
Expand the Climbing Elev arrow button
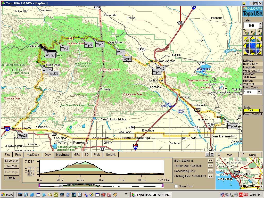point(211,176)
